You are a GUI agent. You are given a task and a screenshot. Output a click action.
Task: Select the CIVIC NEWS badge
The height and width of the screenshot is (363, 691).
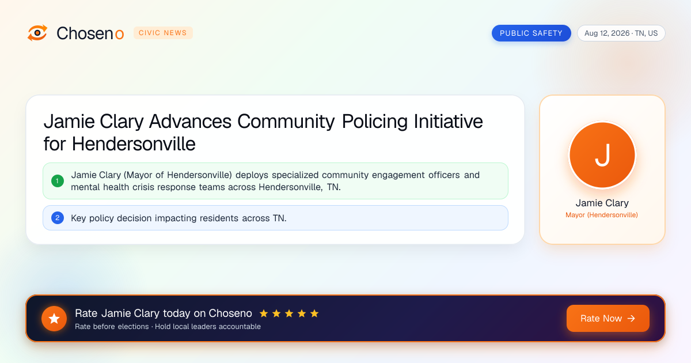tap(163, 33)
